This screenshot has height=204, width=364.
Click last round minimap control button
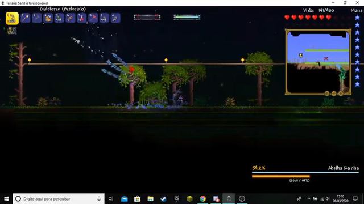point(341,93)
